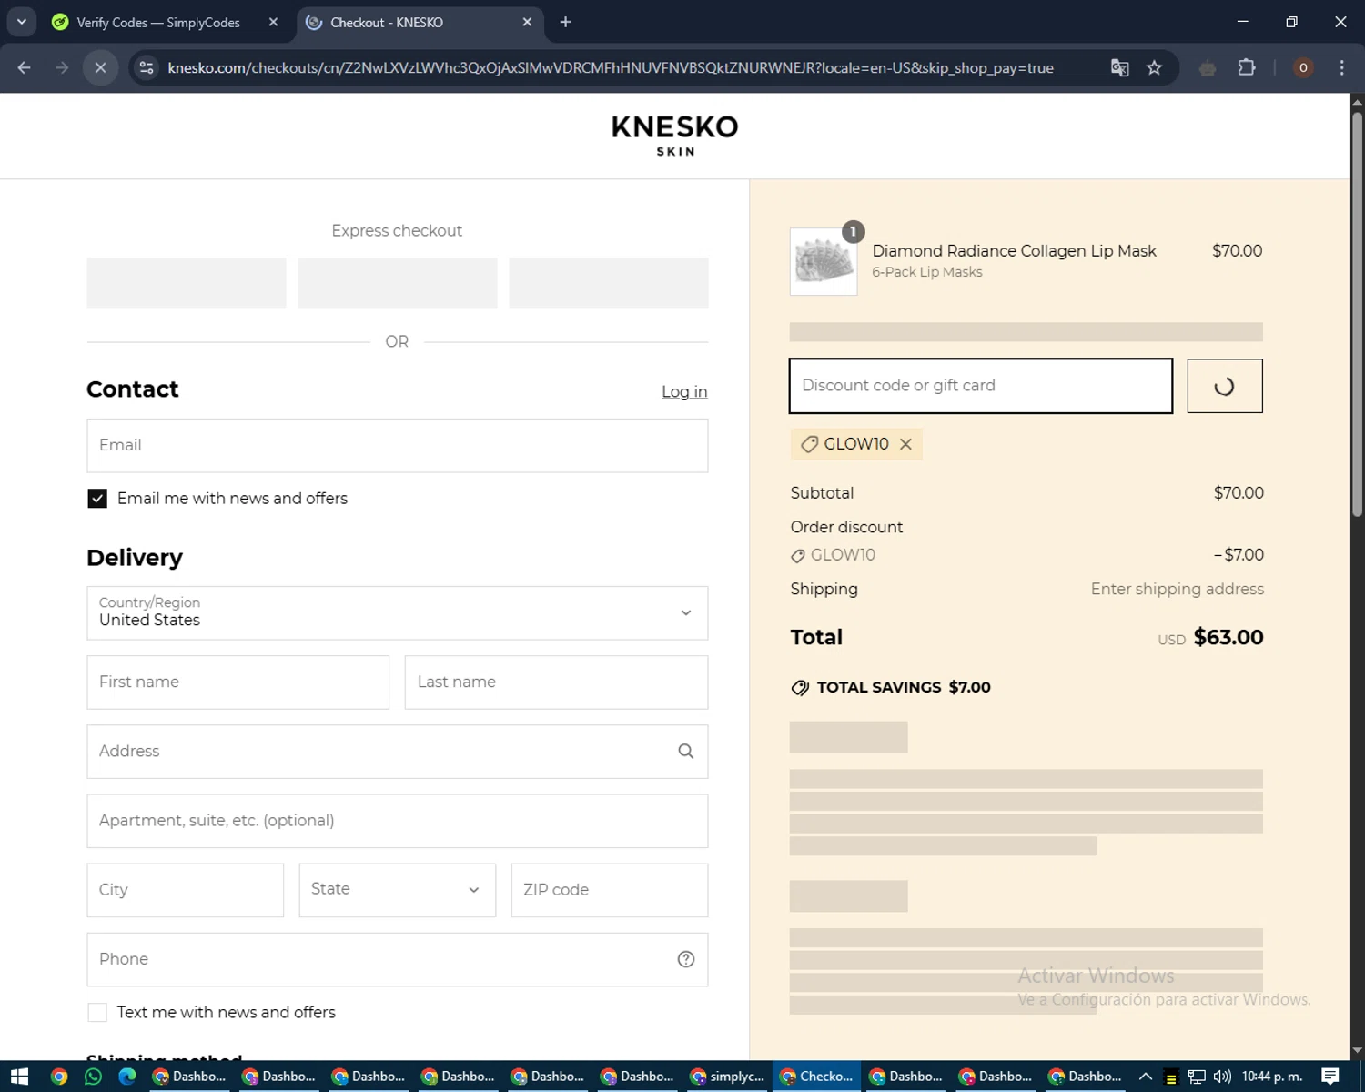This screenshot has height=1092, width=1365.
Task: Click the grayed-out forward navigation button
Action: [x=62, y=67]
